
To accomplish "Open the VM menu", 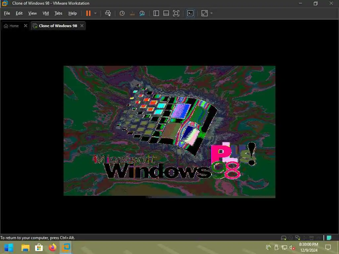I will point(46,13).
